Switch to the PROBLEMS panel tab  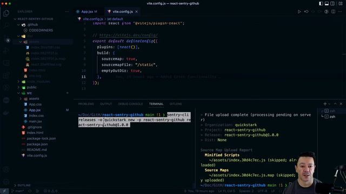tap(86, 104)
